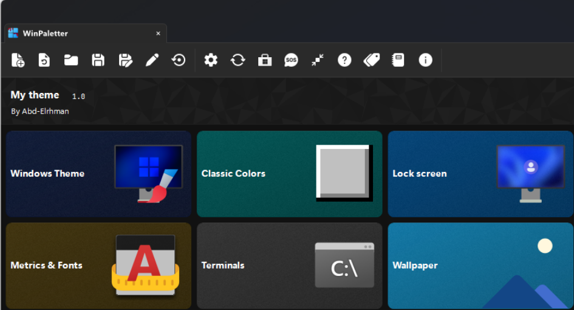This screenshot has width=574, height=310.
Task: Select the WinPaletter tab
Action: pyautogui.click(x=46, y=33)
